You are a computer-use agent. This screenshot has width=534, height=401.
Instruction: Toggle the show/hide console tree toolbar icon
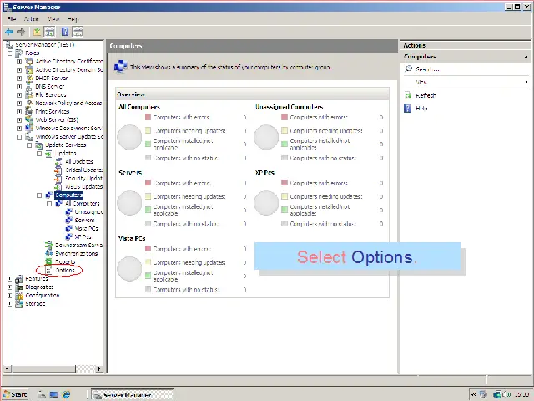49,32
